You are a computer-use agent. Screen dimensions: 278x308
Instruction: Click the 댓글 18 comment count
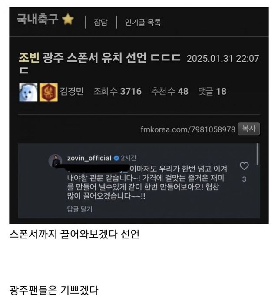(x=212, y=91)
